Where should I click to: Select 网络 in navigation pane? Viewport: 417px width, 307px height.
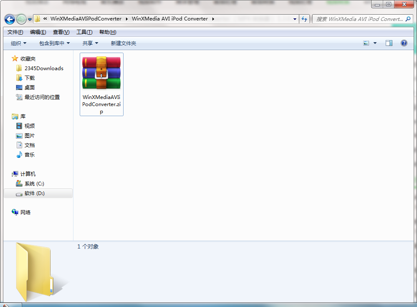[25, 212]
